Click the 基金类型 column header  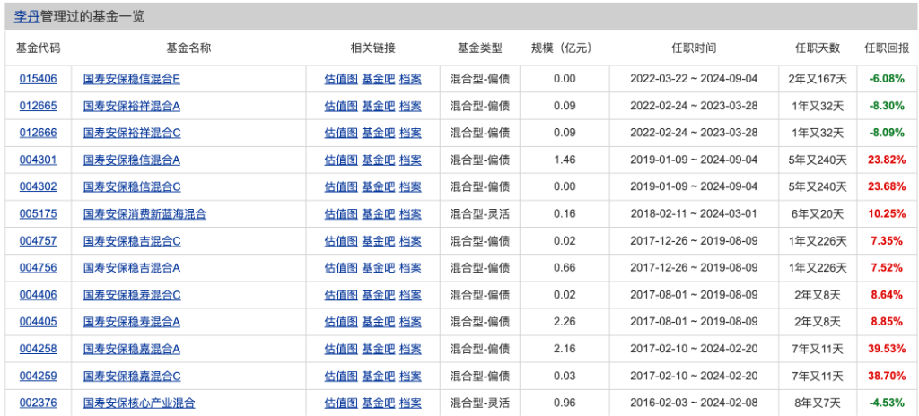(x=480, y=48)
